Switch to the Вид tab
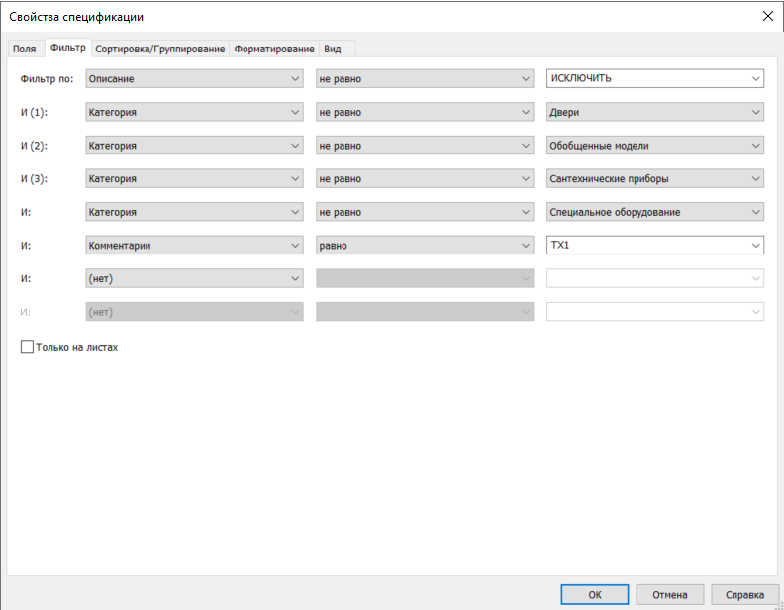 [333, 49]
